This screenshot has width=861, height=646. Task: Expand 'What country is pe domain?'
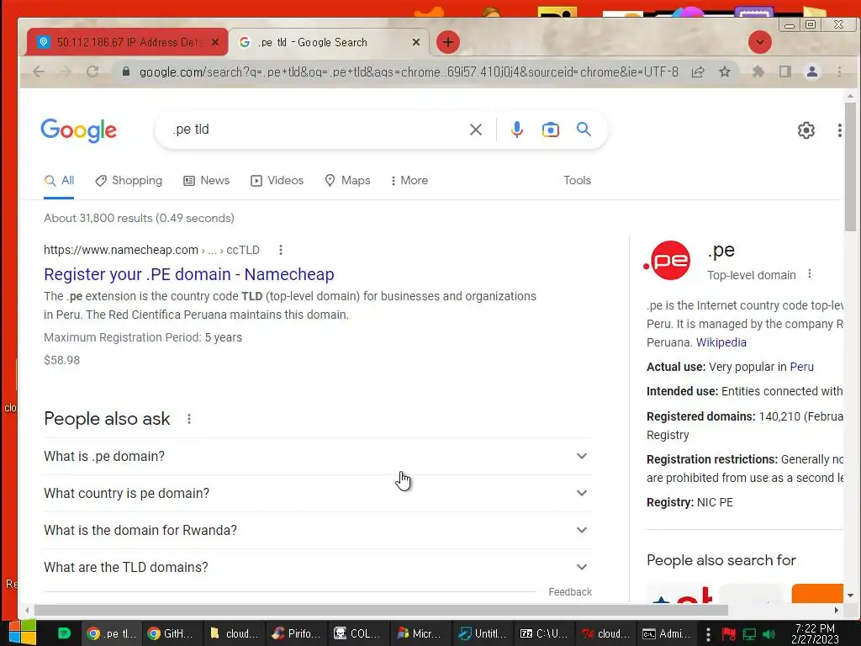click(317, 493)
